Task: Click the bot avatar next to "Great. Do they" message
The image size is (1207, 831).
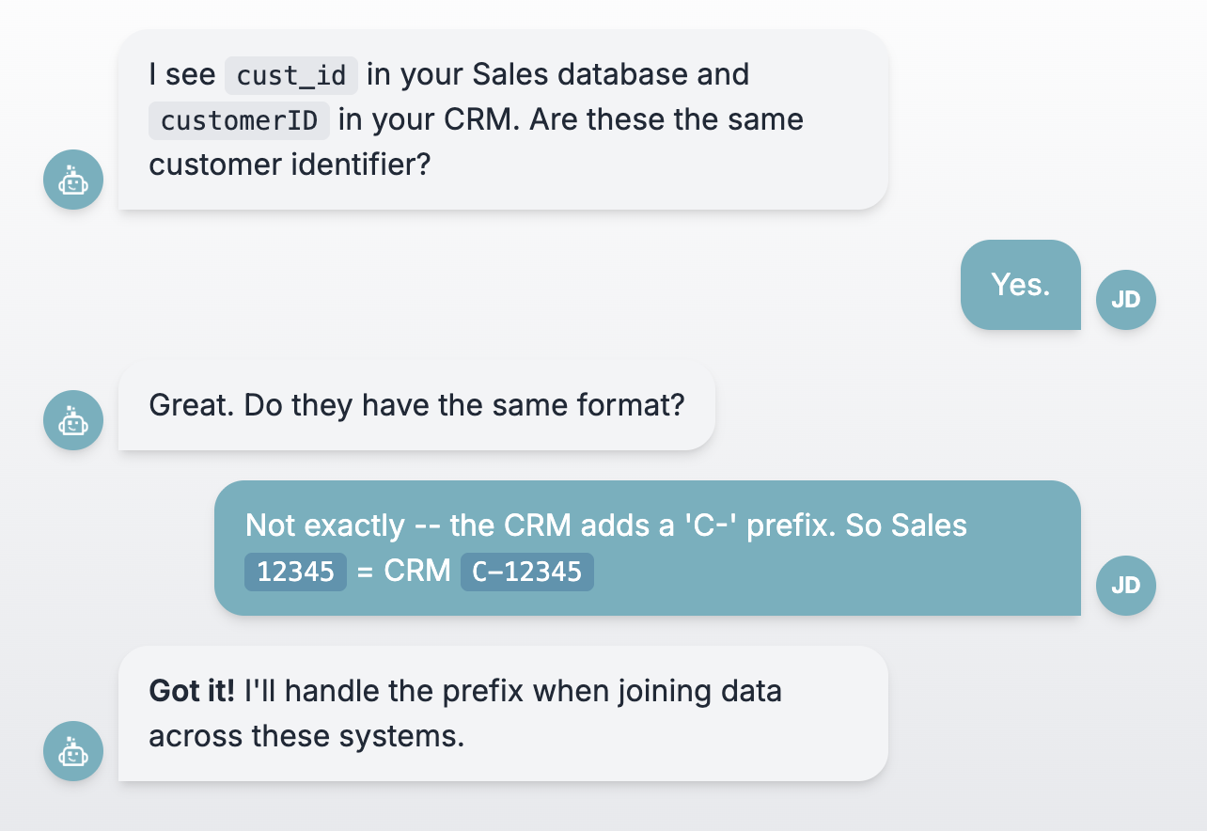Action: click(73, 420)
